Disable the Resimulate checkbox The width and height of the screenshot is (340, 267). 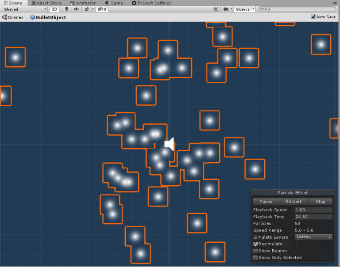pos(255,244)
